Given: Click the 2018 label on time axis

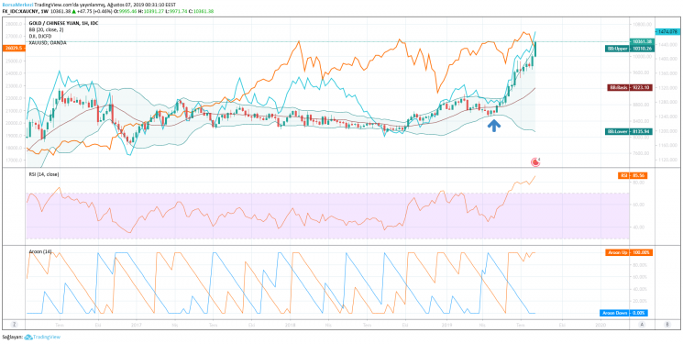Looking at the screenshot, I should [x=290, y=325].
